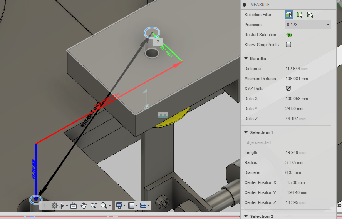Viewport: 342px width, 219px height.
Task: Uncheck the XYZ Delta checkbox
Action: 288,88
